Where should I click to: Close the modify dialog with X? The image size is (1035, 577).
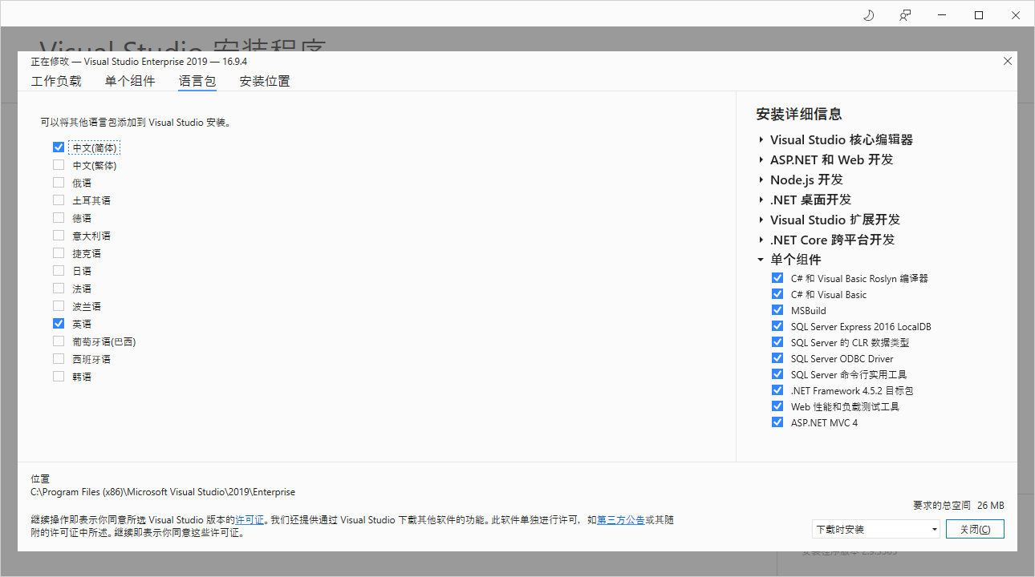tap(1008, 61)
